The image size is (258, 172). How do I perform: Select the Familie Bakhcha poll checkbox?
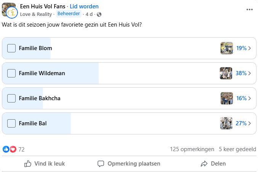[12, 98]
